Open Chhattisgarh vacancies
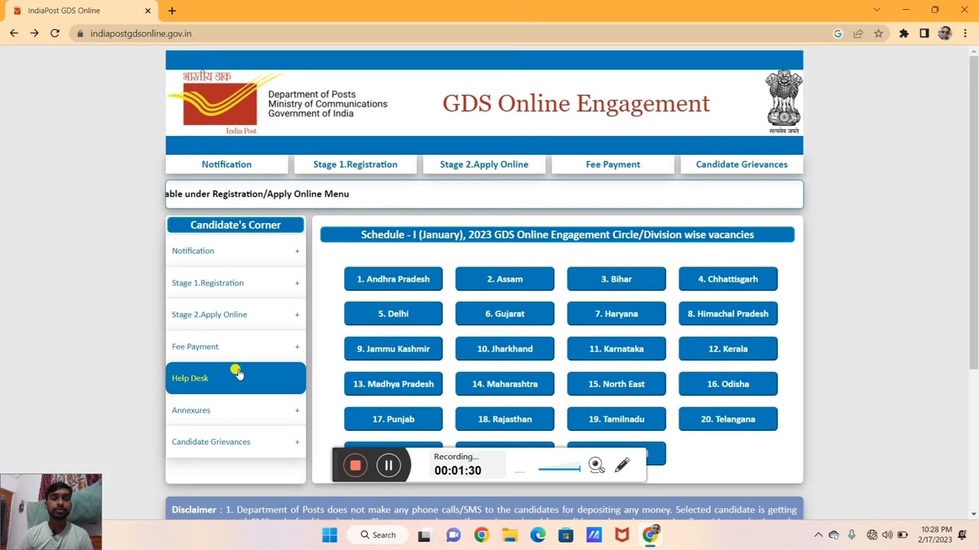The height and width of the screenshot is (550, 979). (728, 279)
